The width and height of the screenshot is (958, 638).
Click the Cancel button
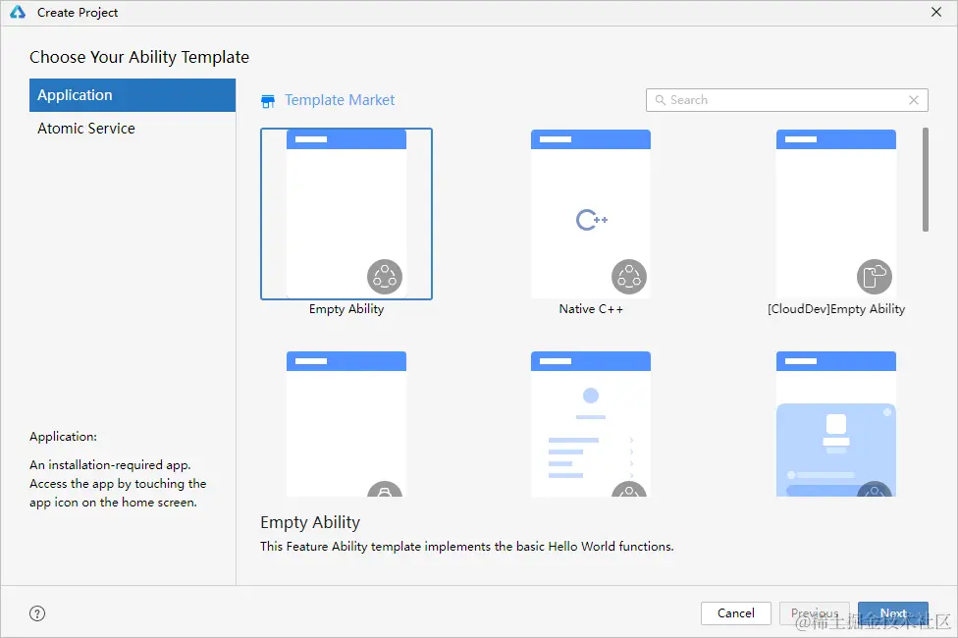tap(735, 612)
